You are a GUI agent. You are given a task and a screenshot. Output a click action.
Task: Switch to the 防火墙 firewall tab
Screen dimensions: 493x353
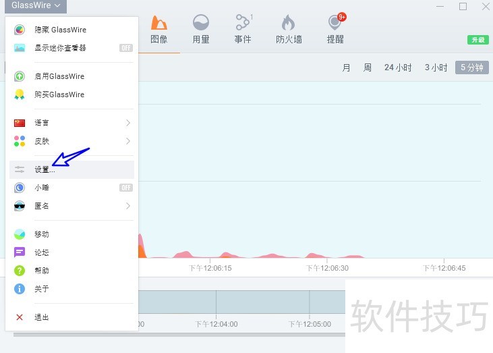289,30
